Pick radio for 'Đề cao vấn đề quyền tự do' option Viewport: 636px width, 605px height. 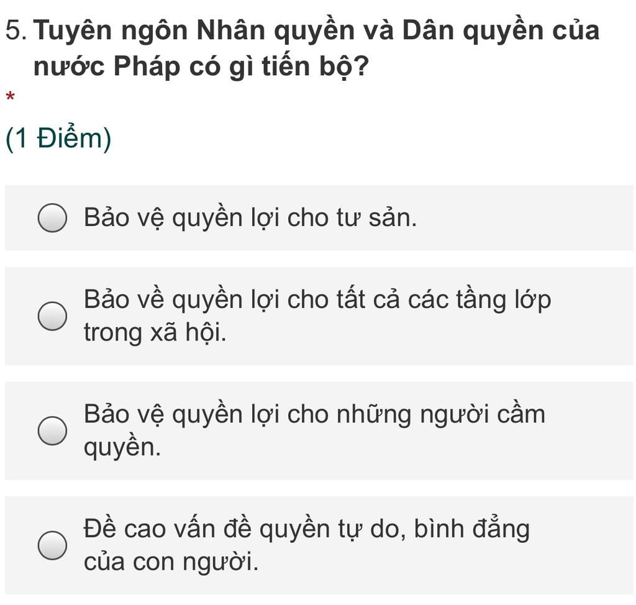[x=53, y=546]
